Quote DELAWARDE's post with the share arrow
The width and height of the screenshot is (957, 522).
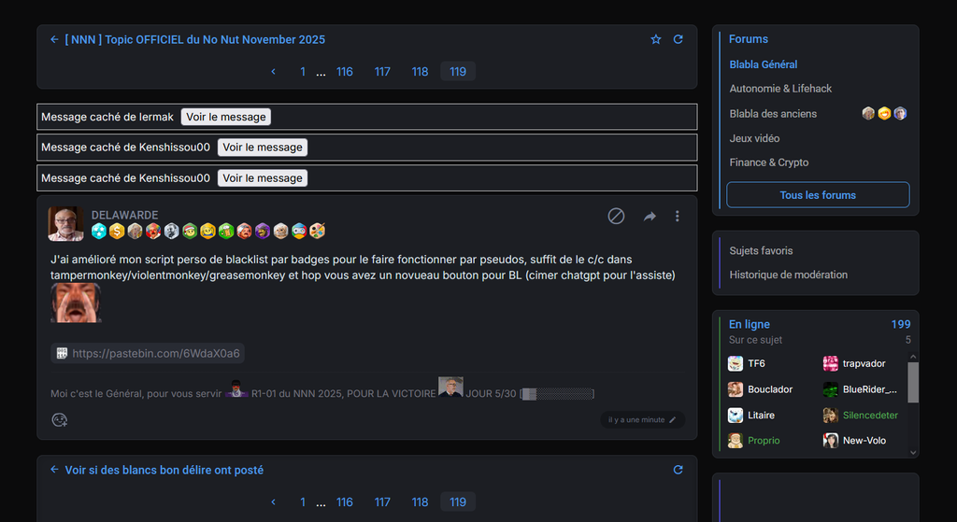(650, 216)
